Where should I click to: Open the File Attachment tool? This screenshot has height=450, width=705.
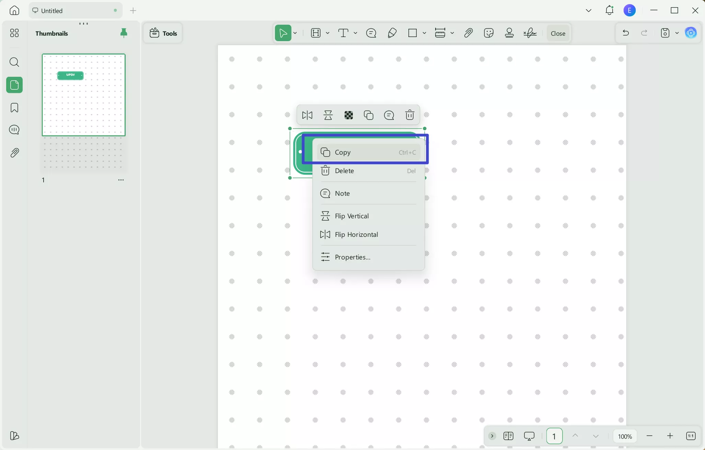(468, 33)
